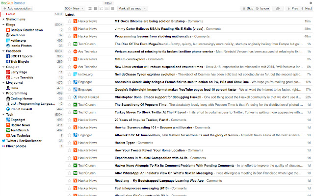Collapse the Facebook folder
The height and width of the screenshot is (196, 314).
[x=3, y=51]
